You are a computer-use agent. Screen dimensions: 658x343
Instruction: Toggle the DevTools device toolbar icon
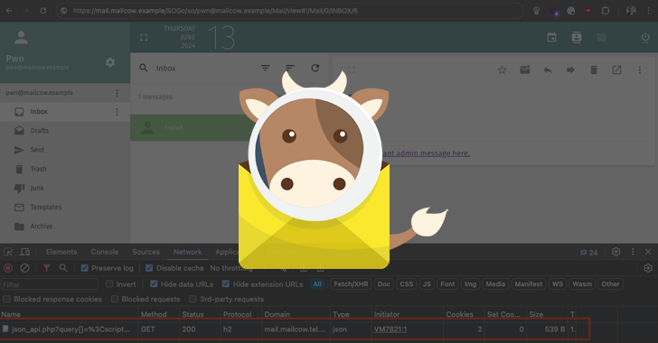click(x=25, y=252)
